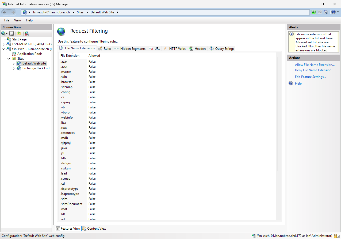Viewport: 341px width, 239px height.
Task: Click Deny File Name Extension... action
Action: tap(314, 70)
